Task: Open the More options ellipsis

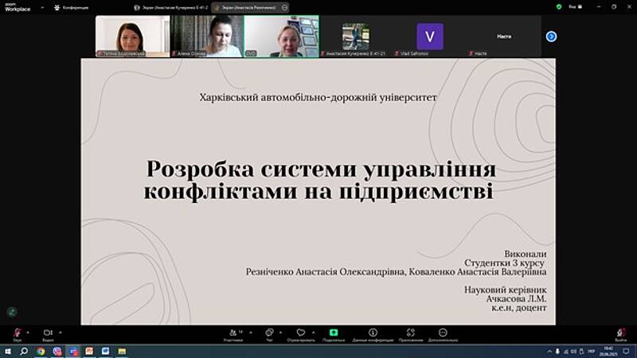Action: [443, 334]
